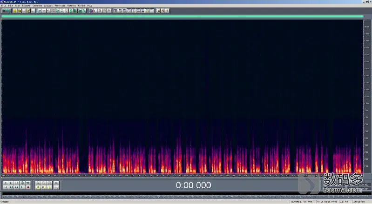Zoom to selection with the yellow magnifier
Image resolution: width=372 pixels, height=204 pixels.
click(x=38, y=187)
